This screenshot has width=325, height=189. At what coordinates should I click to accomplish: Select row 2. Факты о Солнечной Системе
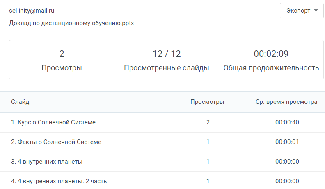pos(162,142)
